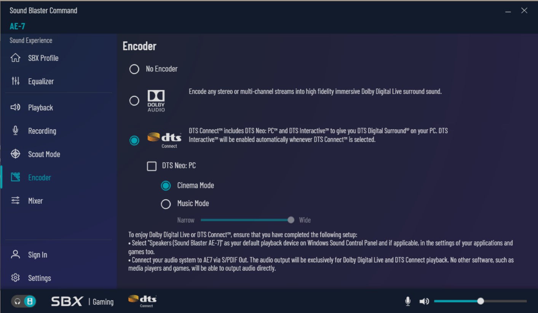538x313 pixels.
Task: Mute the microphone in bottom bar
Action: coord(408,302)
